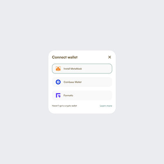
Task: Close the Connect wallet dialog
Action: pyautogui.click(x=109, y=57)
